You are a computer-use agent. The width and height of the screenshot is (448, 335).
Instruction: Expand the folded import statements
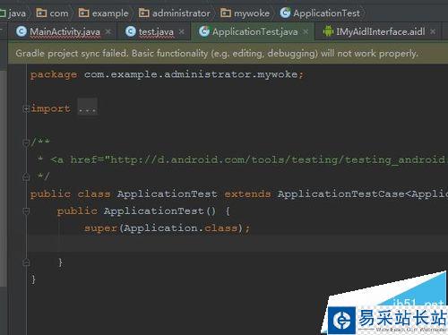pyautogui.click(x=26, y=108)
